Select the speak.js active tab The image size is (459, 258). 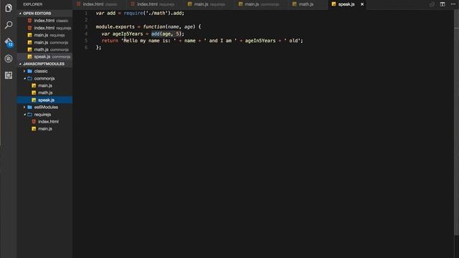click(x=346, y=4)
